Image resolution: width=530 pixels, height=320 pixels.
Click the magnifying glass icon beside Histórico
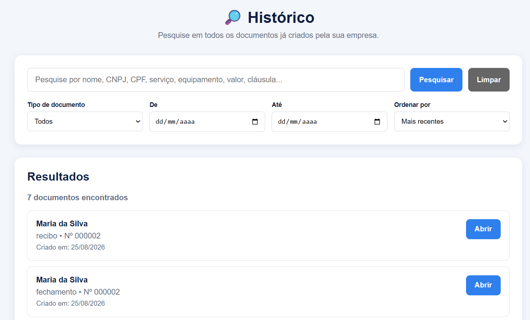(x=233, y=18)
